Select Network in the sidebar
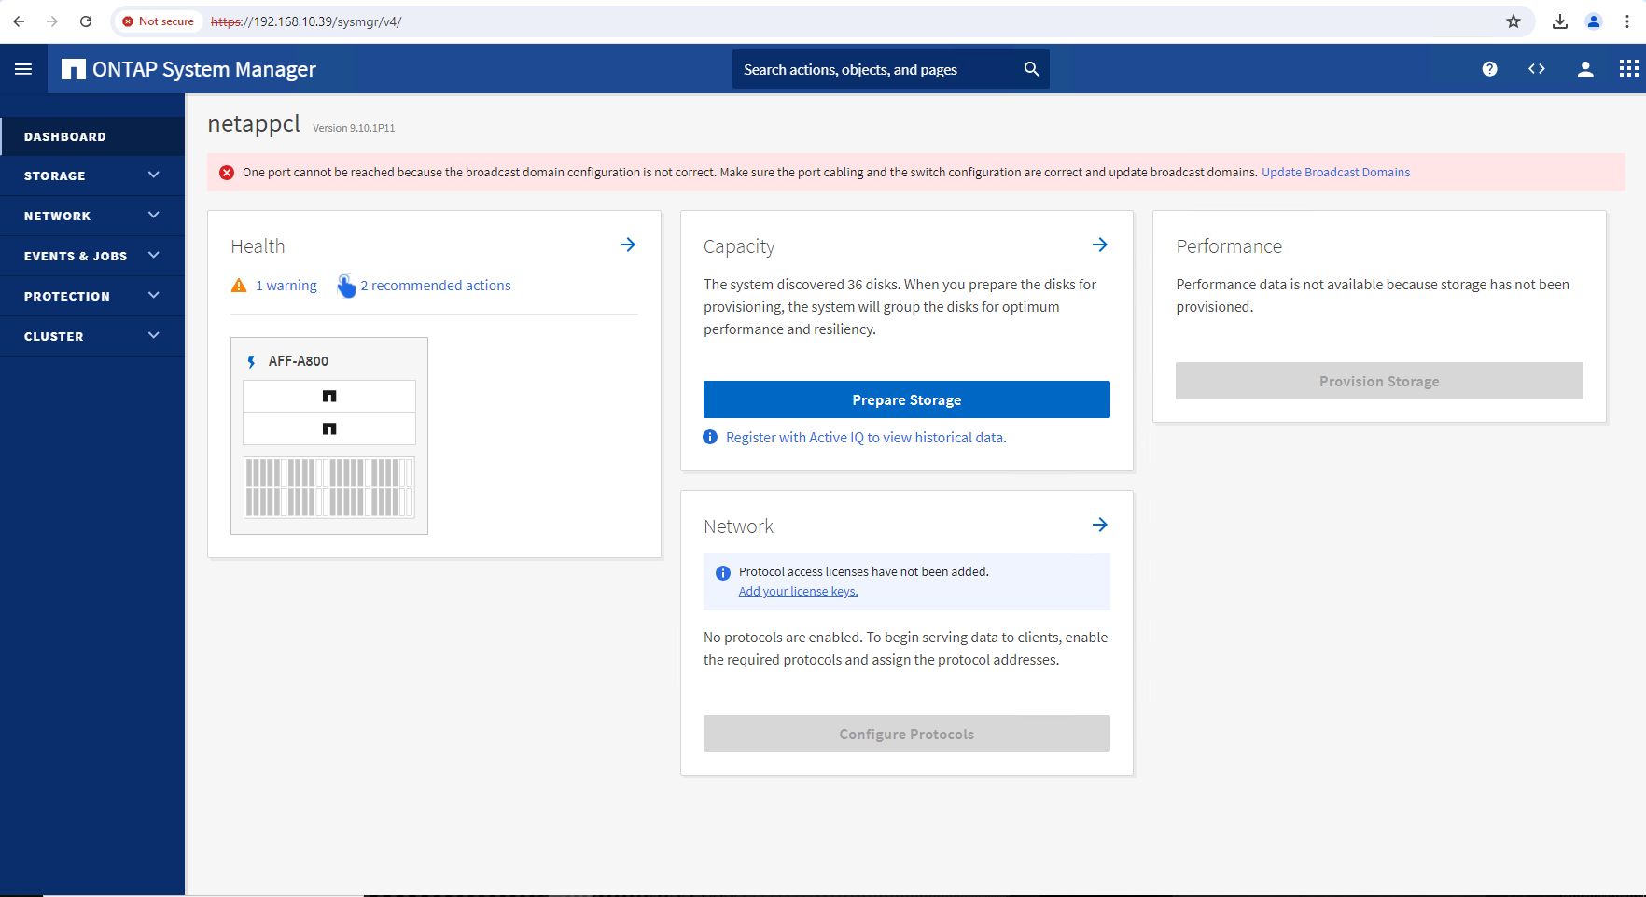The height and width of the screenshot is (897, 1646). tap(92, 216)
